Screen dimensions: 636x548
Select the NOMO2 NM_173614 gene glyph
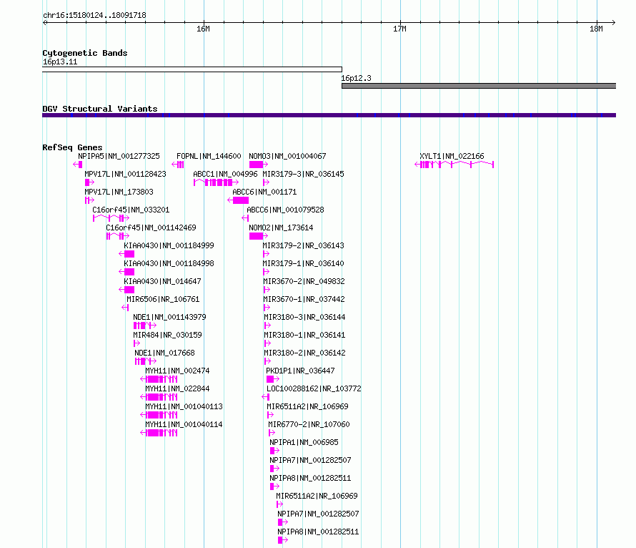(259, 236)
